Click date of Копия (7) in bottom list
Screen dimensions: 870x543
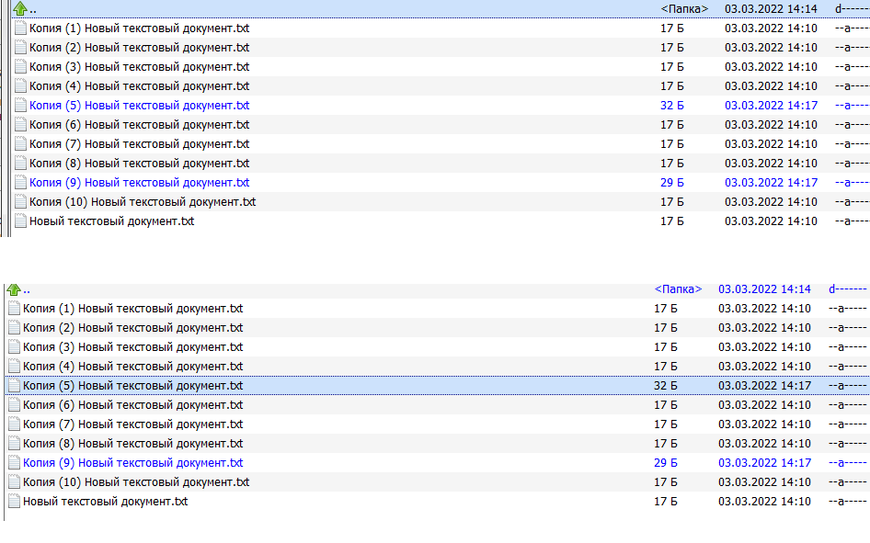pos(764,424)
